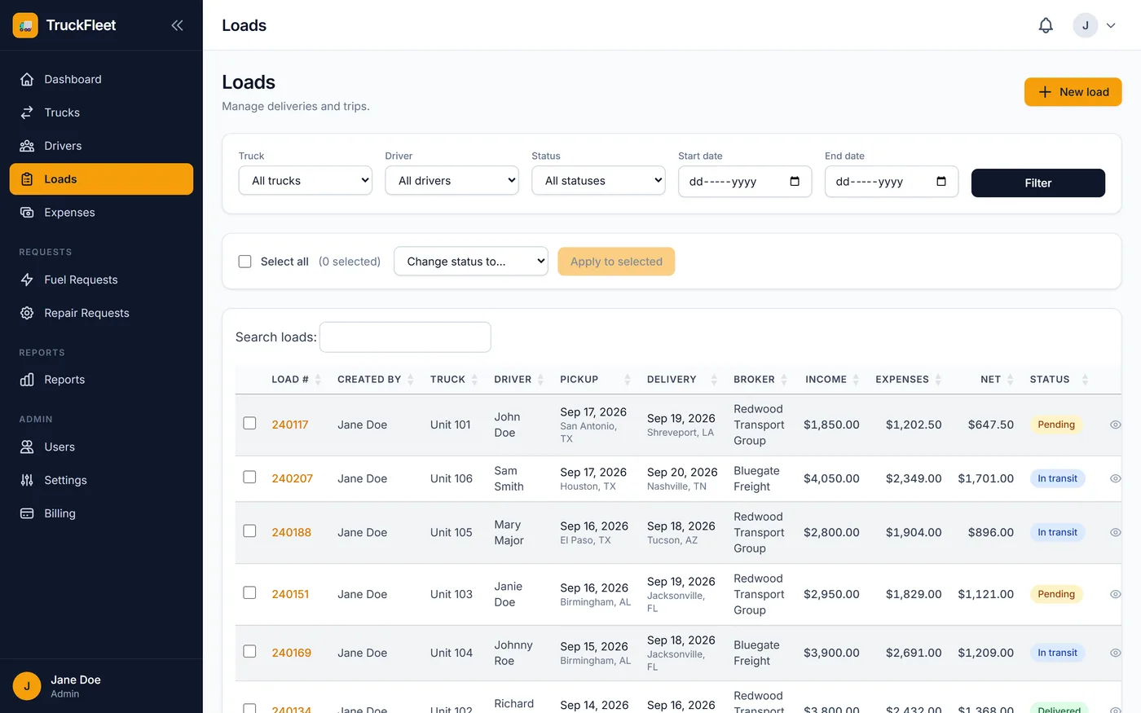Open Fuel Requests page
This screenshot has height=713, width=1141.
pyautogui.click(x=101, y=279)
